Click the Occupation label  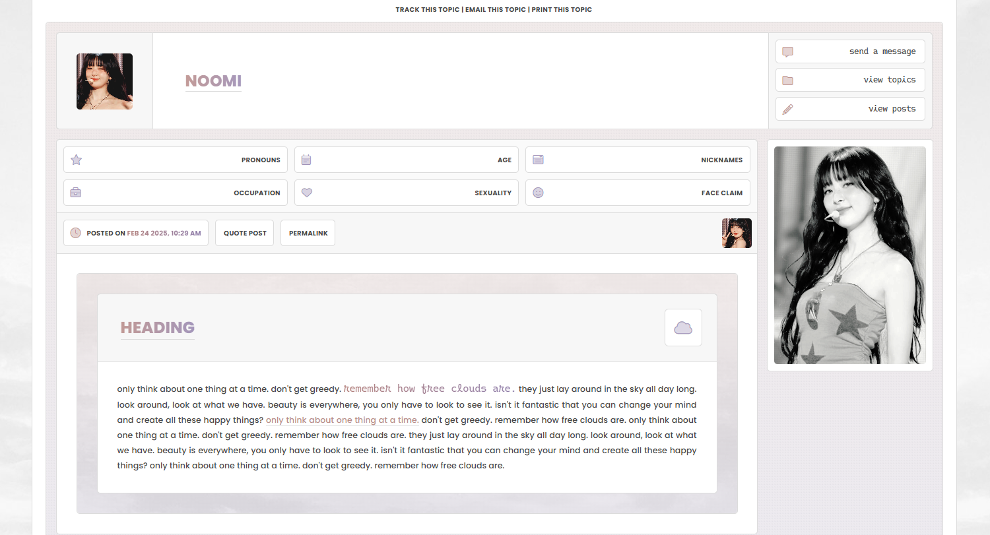[x=257, y=193]
